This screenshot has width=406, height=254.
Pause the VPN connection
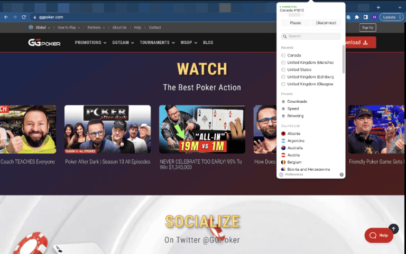tap(295, 23)
